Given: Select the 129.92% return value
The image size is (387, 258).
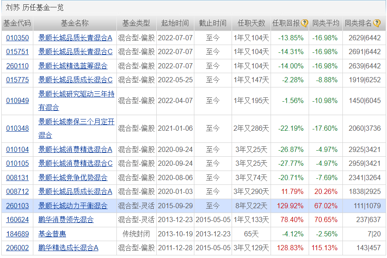Looking at the screenshot, I should tap(290, 206).
